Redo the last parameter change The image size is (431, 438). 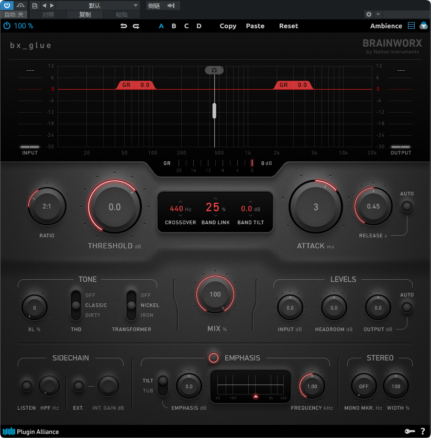coord(136,26)
